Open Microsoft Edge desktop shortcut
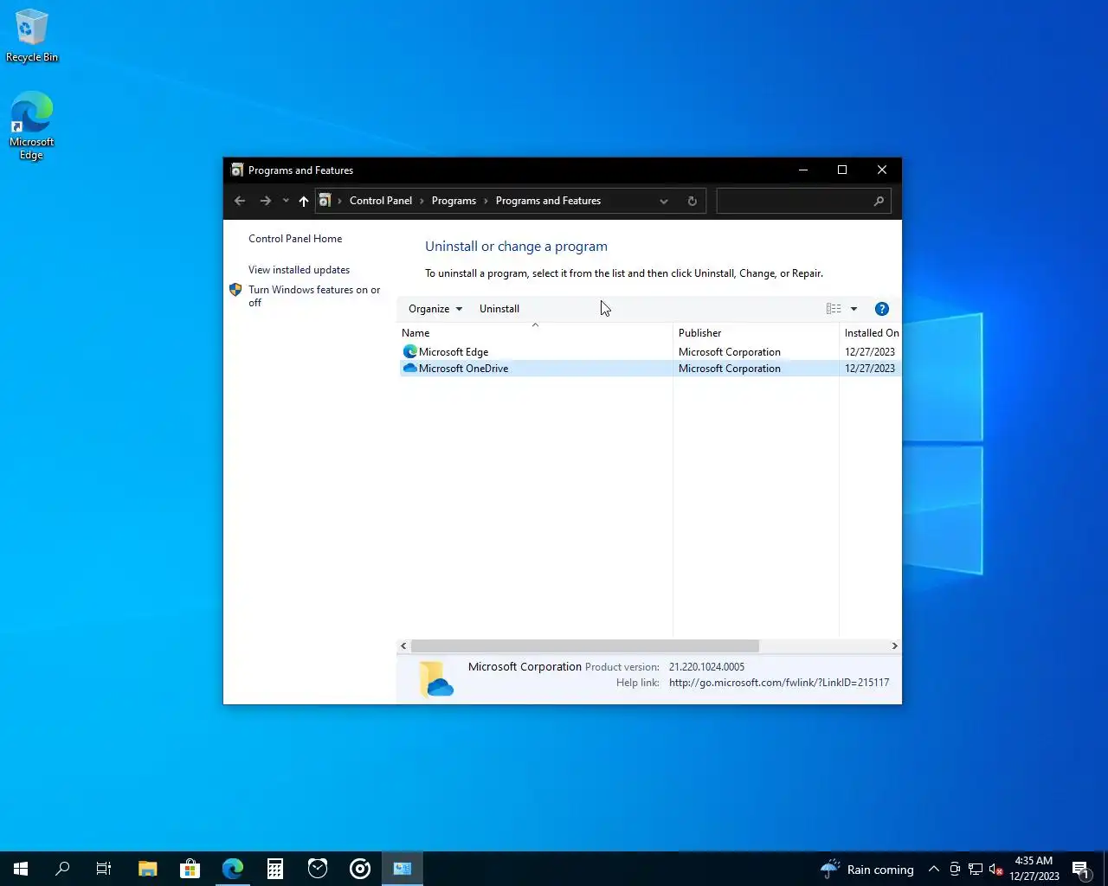1108x886 pixels. (32, 126)
